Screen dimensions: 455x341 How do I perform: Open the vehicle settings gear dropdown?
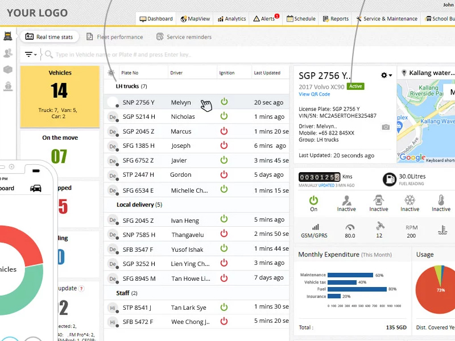(x=386, y=76)
